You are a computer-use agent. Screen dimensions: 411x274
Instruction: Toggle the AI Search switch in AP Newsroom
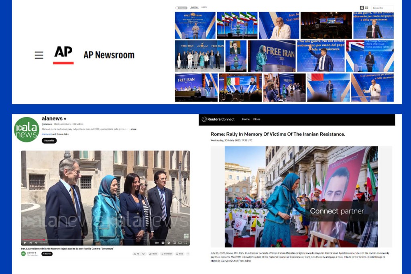(181, 8)
